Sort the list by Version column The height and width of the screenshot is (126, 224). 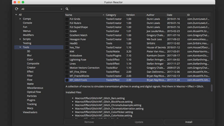136,15
